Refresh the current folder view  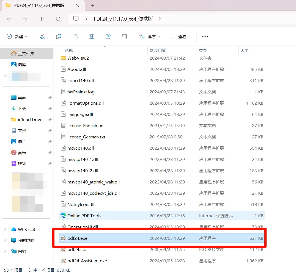58,19
